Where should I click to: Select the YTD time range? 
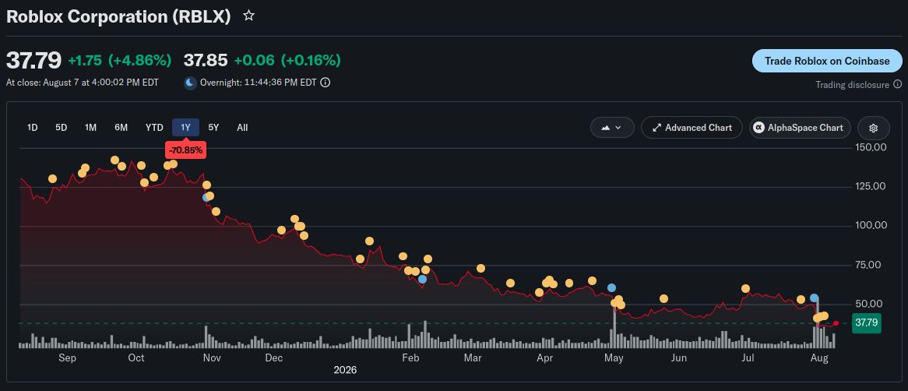pyautogui.click(x=154, y=128)
